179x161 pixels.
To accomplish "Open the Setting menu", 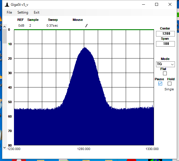I will pyautogui.click(x=23, y=12).
